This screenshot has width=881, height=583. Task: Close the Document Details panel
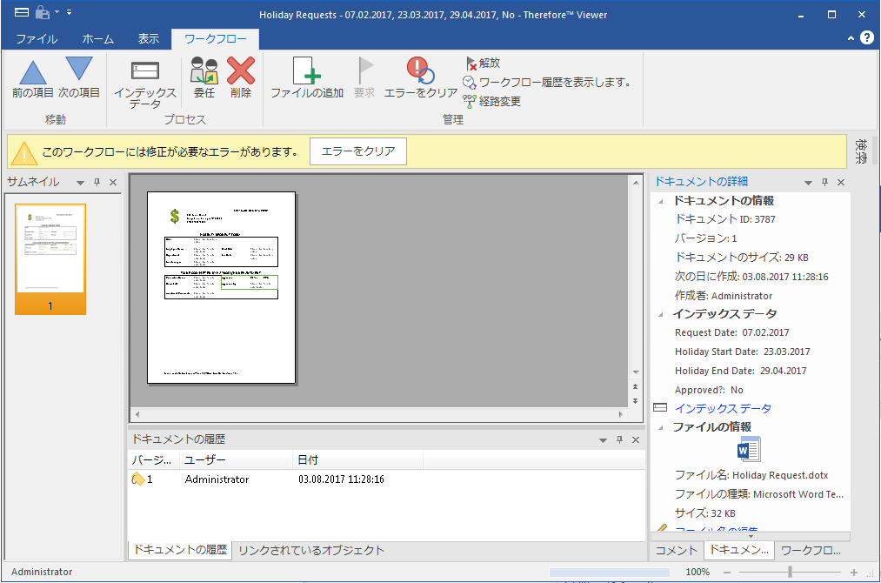point(841,182)
